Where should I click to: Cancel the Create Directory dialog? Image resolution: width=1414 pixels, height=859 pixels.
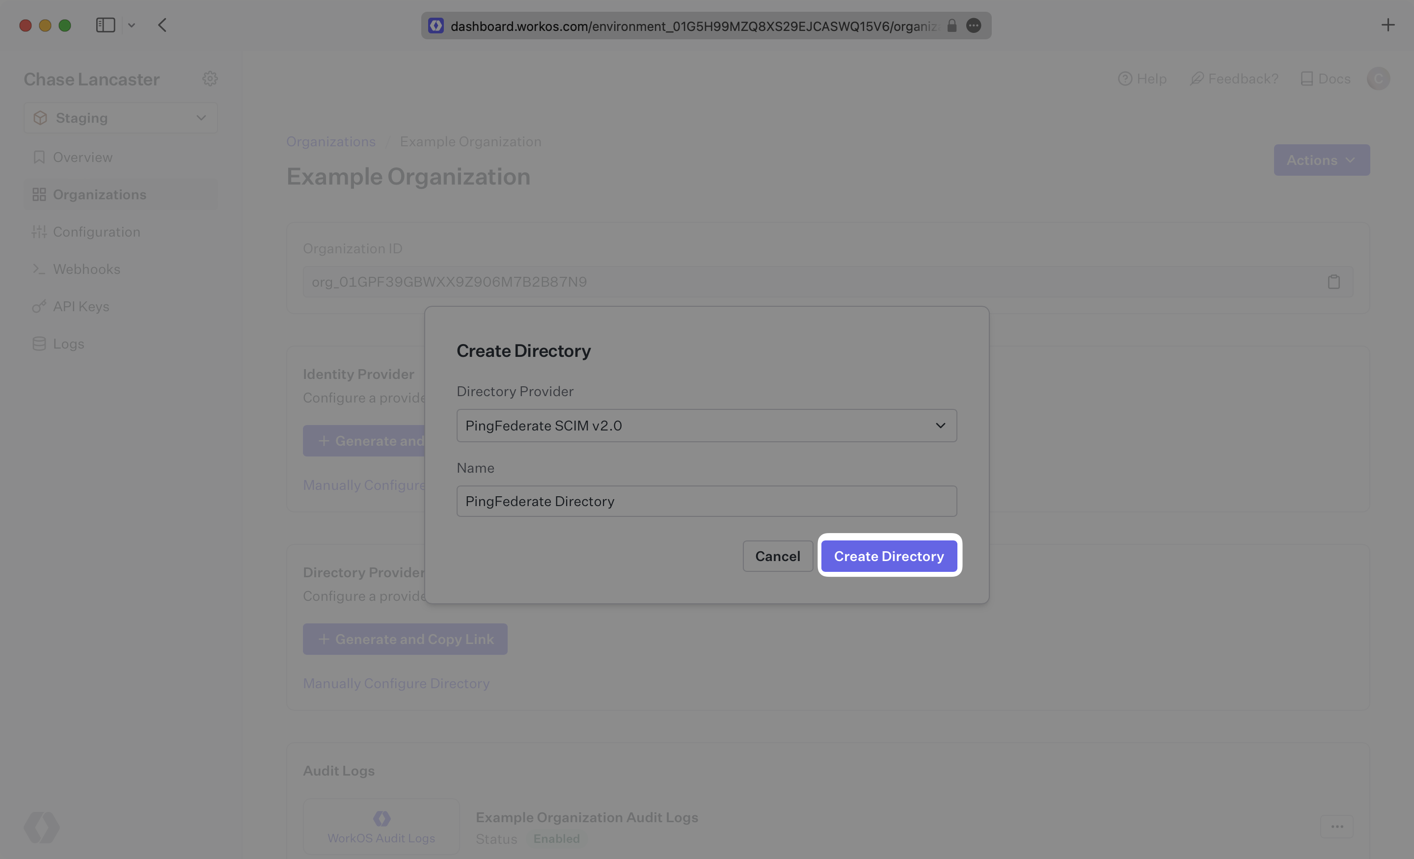pyautogui.click(x=777, y=556)
